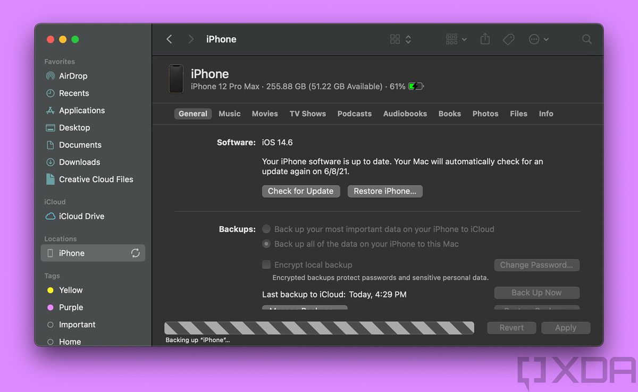Open the more actions ellipsis dropdown
This screenshot has height=392, width=638.
click(x=538, y=39)
